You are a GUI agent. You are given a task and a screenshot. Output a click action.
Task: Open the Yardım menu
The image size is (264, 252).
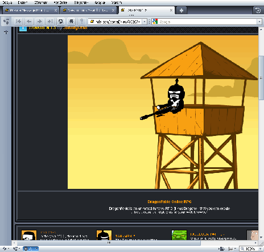point(117,2)
